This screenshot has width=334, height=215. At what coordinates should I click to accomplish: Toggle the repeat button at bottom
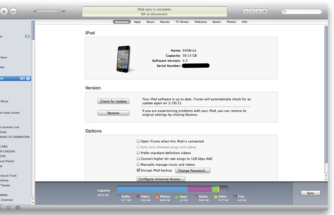(8, 208)
